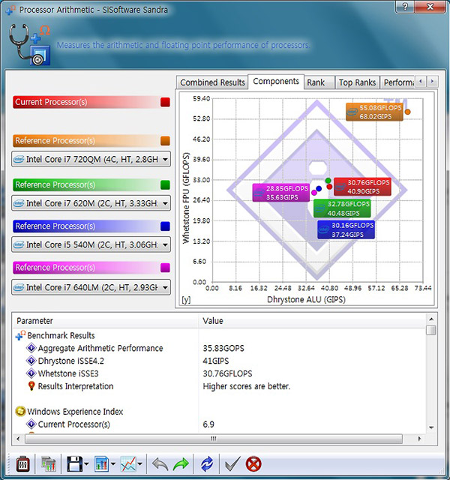
Task: Click the bar chart view icon
Action: (x=101, y=464)
